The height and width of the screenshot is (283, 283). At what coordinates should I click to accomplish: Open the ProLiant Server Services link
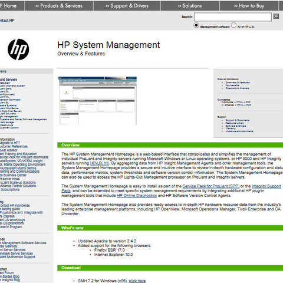point(12,250)
